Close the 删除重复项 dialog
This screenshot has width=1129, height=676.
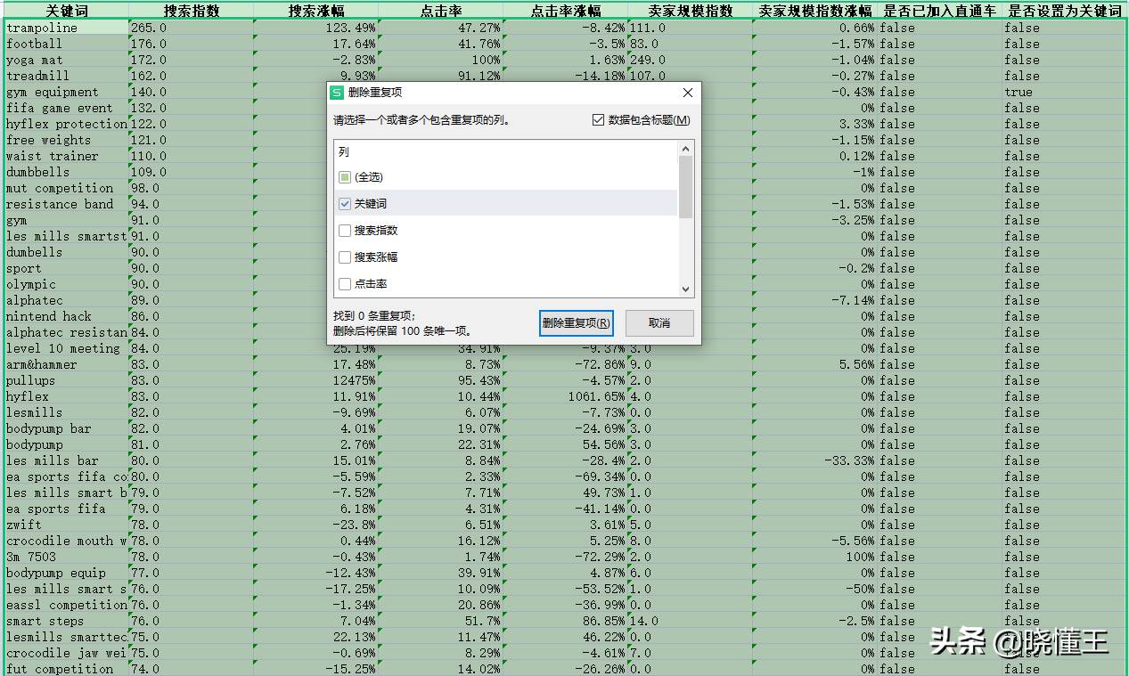pyautogui.click(x=687, y=93)
